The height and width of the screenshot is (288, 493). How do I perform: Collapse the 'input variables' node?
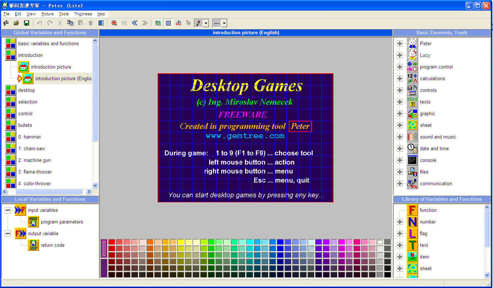coord(8,210)
